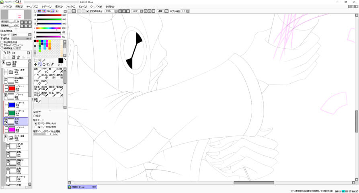This screenshot has height=193, width=359.
Task: Select the Hand pan tool
Action: [x=48, y=65]
